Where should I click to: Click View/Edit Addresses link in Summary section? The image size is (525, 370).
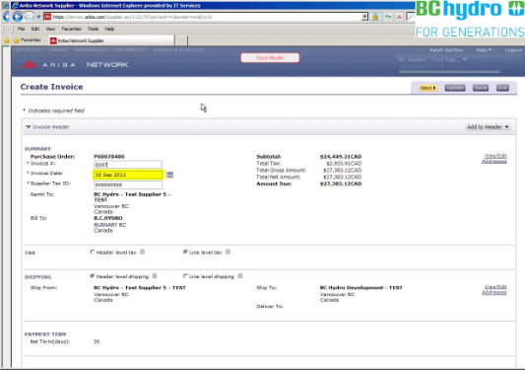click(494, 158)
